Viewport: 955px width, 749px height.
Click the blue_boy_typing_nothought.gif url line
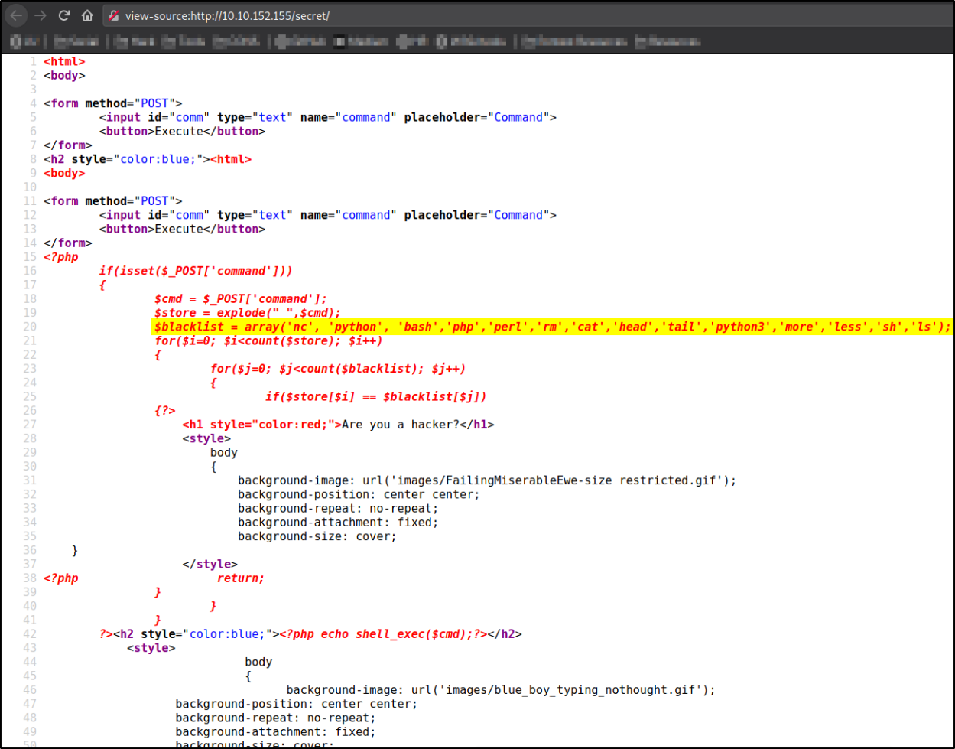tap(500, 690)
